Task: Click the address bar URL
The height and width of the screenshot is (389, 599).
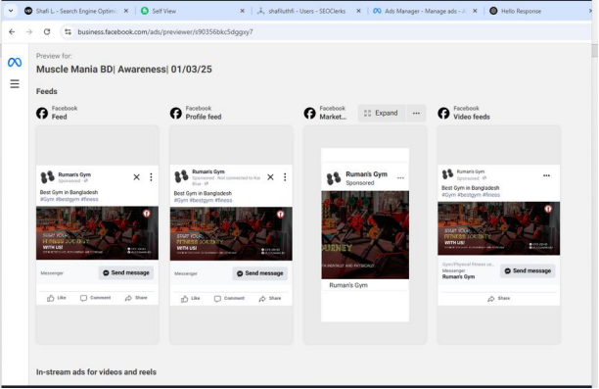Action: [165, 31]
